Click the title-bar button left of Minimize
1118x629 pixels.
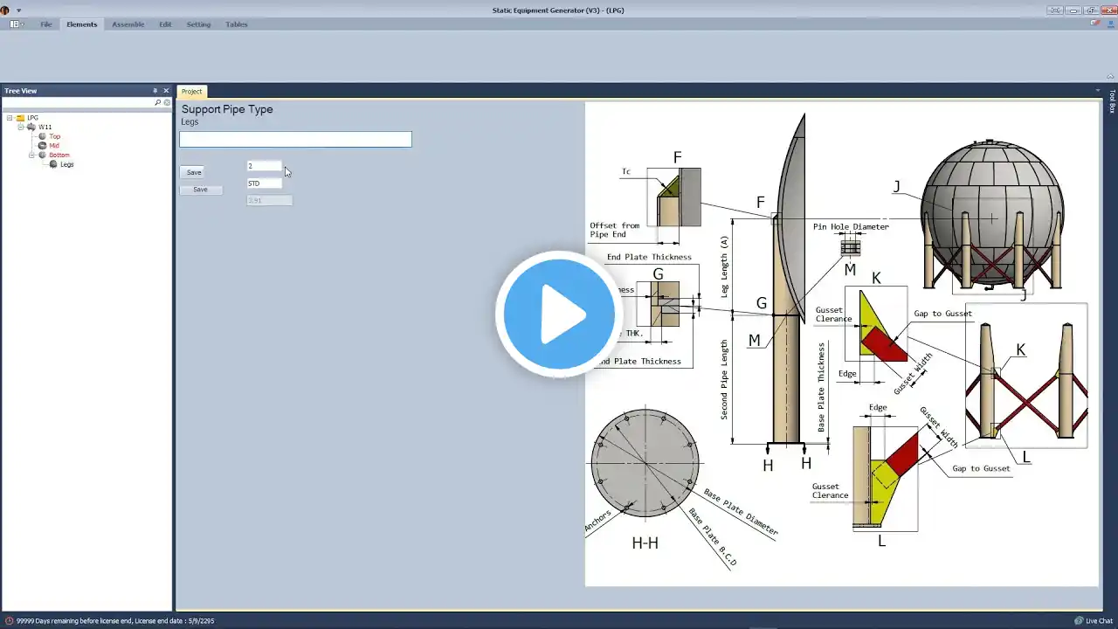pyautogui.click(x=1057, y=10)
